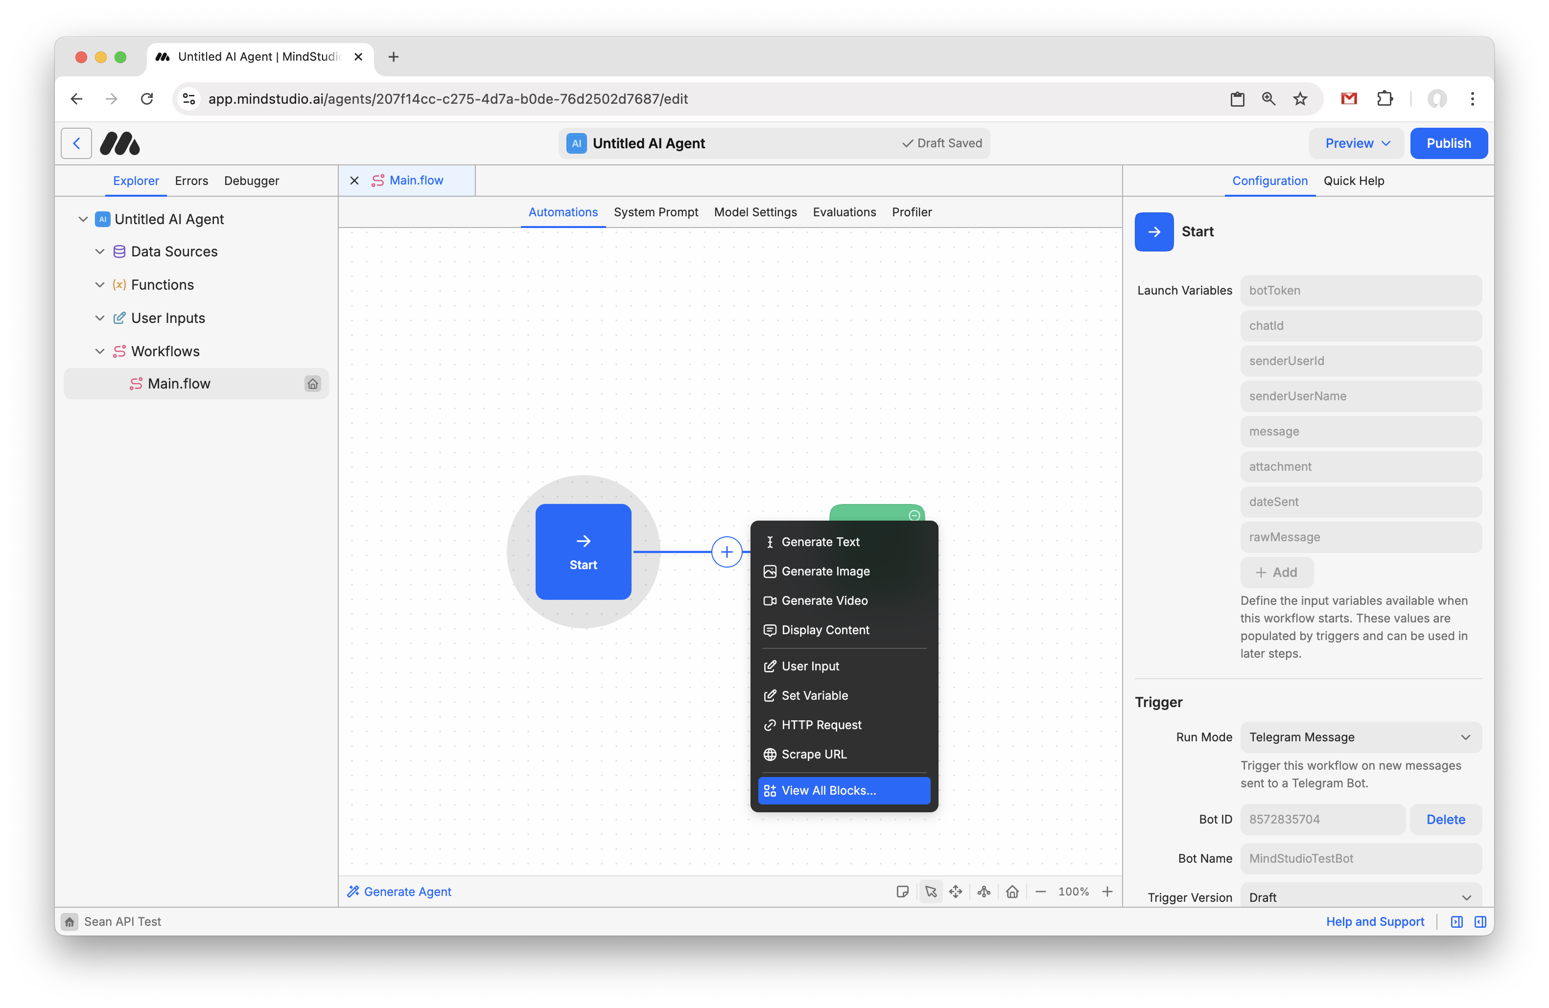Open the comment/sticky note tool
Viewport: 1549px width, 1008px height.
pyautogui.click(x=903, y=892)
